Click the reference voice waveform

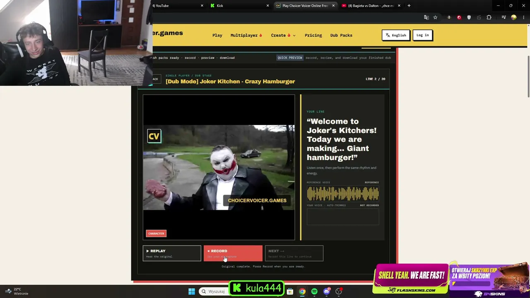[x=343, y=194]
